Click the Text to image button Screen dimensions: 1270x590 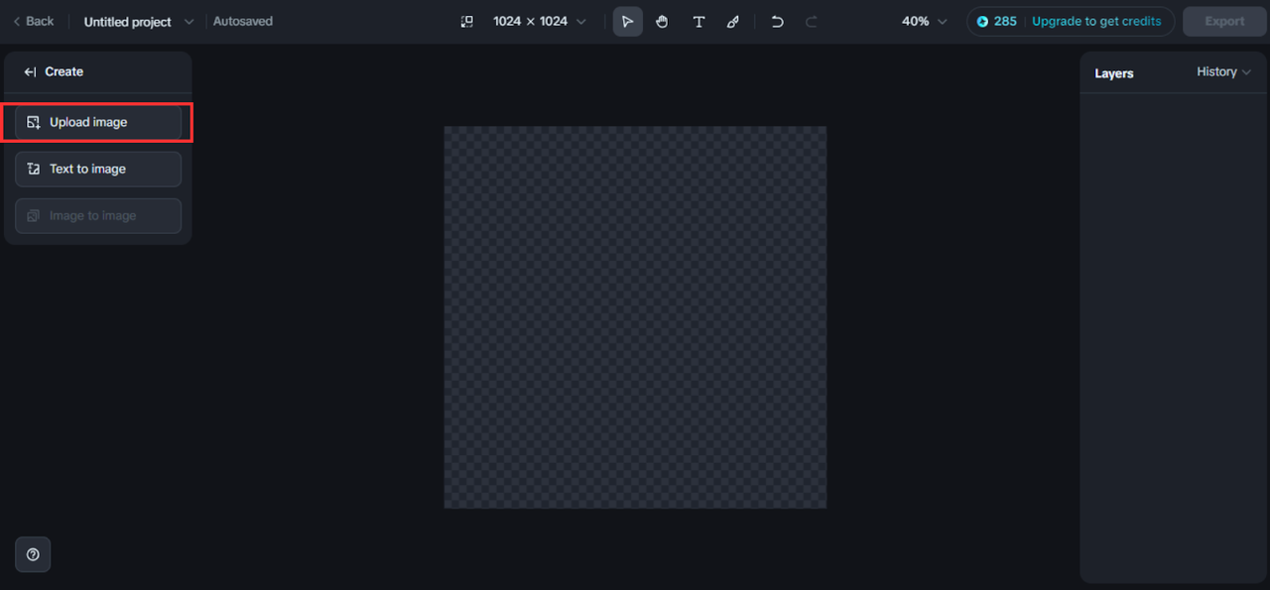98,169
